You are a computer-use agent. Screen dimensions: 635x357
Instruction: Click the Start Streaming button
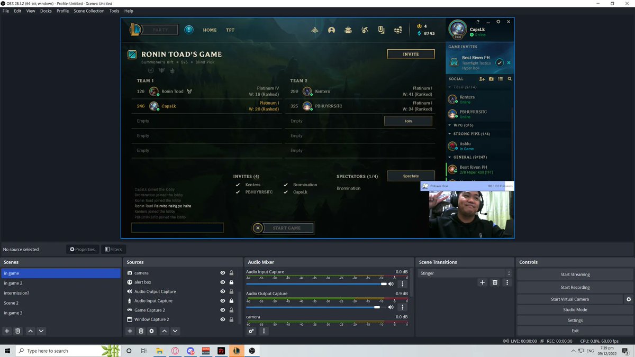575,274
